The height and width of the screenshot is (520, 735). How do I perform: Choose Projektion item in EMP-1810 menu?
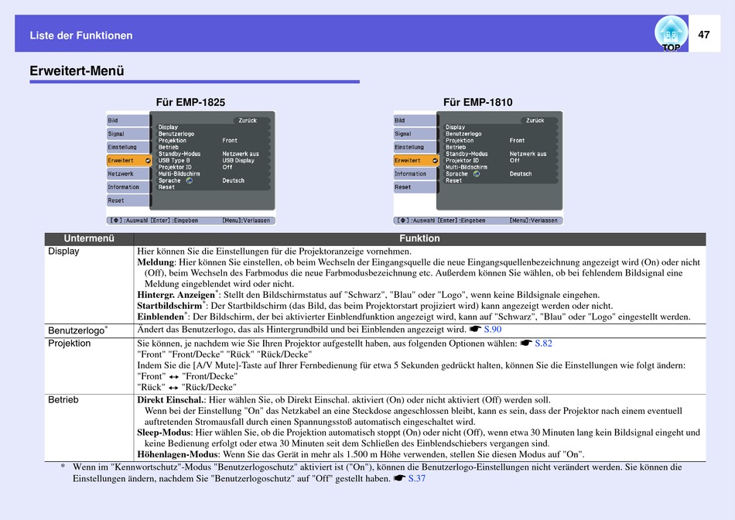460,140
